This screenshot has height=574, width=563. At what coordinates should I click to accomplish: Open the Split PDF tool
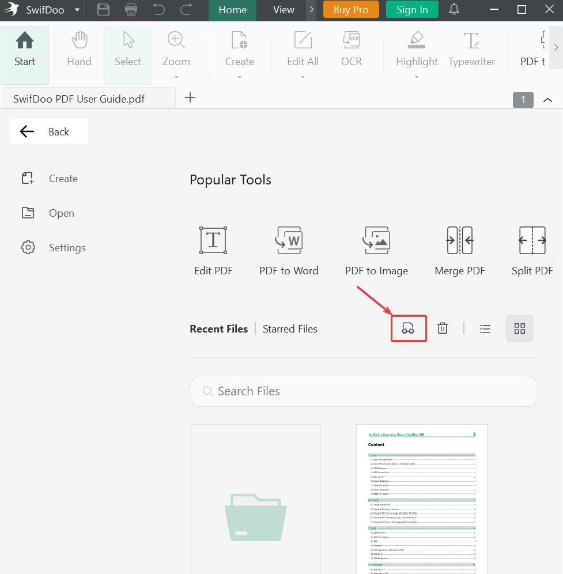coord(532,251)
